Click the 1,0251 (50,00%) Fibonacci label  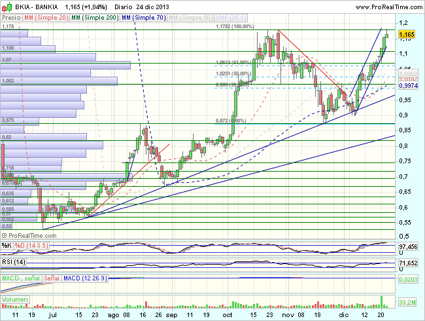pos(233,73)
